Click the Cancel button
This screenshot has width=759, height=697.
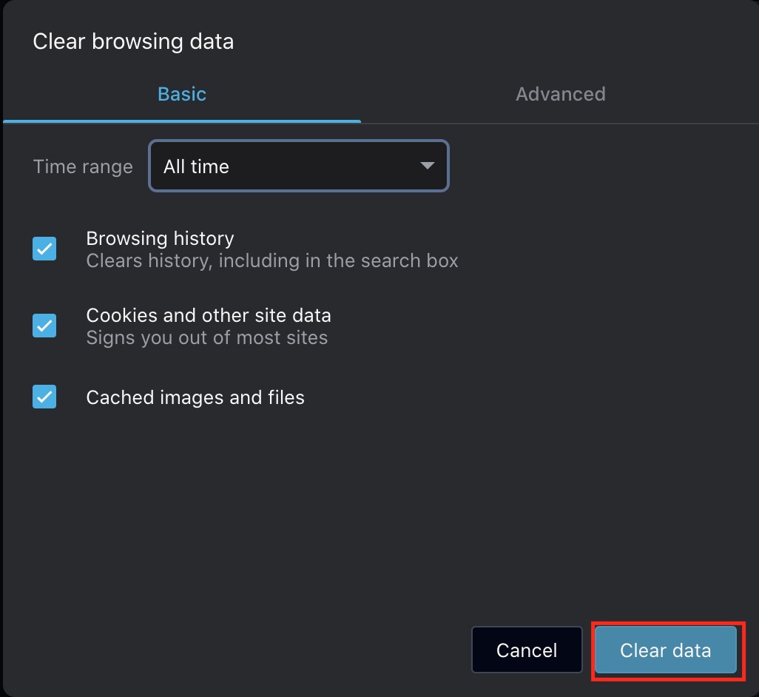pyautogui.click(x=527, y=650)
